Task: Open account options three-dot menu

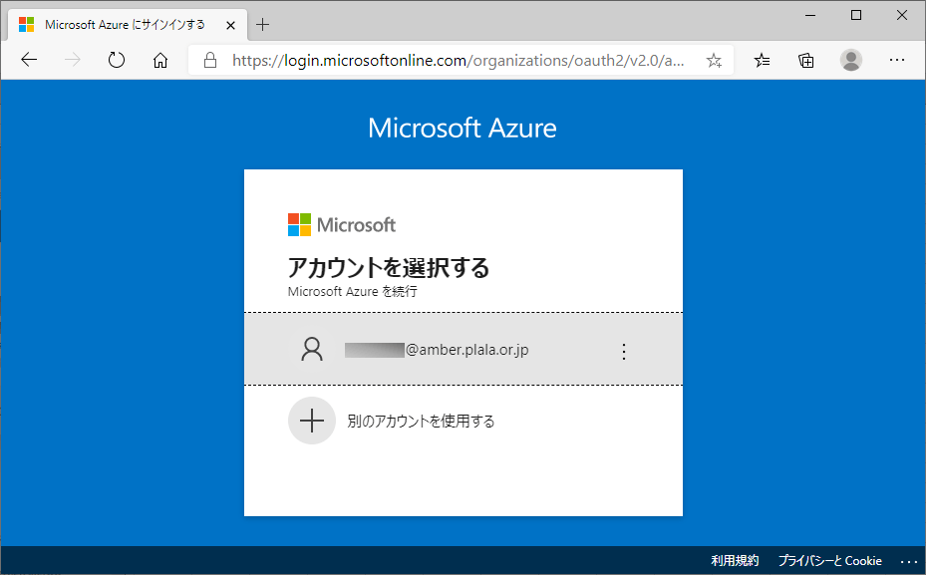Action: tap(624, 351)
